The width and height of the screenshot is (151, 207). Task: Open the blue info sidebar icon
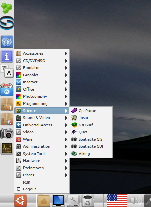[x=7, y=57]
